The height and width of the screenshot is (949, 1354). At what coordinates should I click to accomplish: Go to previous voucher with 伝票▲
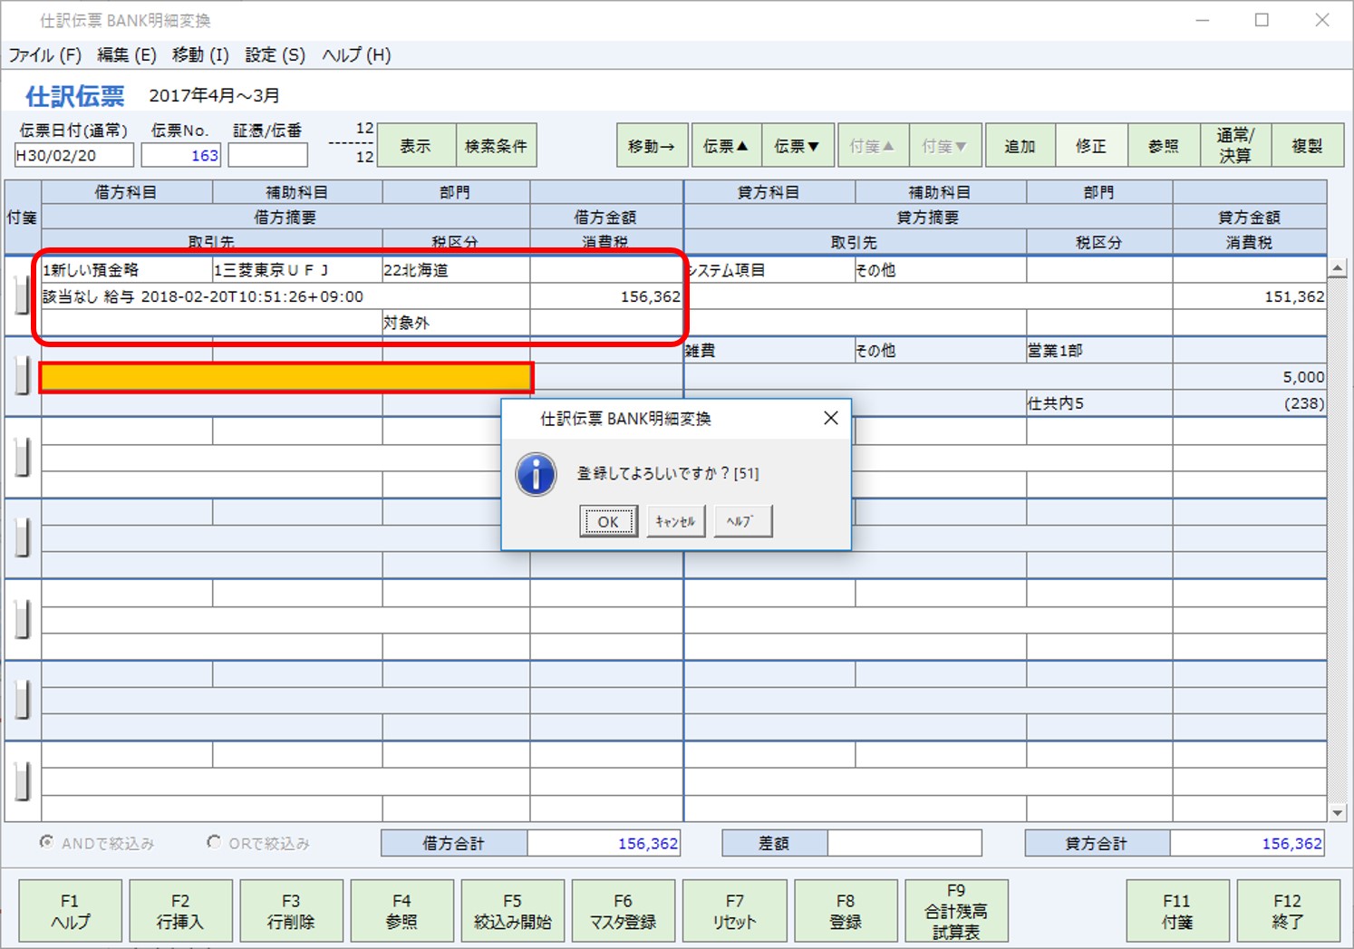[725, 145]
